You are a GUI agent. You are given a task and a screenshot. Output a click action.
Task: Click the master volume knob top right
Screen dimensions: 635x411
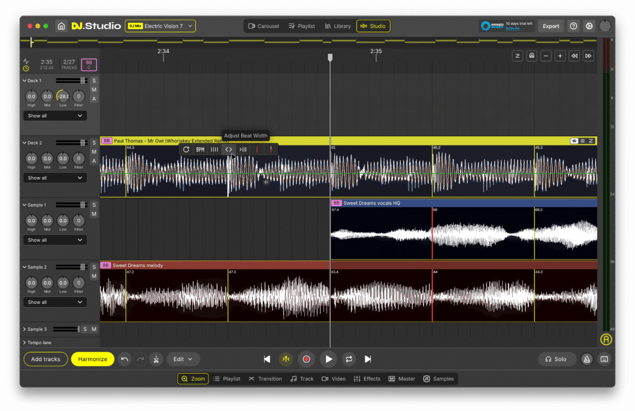pyautogui.click(x=605, y=26)
